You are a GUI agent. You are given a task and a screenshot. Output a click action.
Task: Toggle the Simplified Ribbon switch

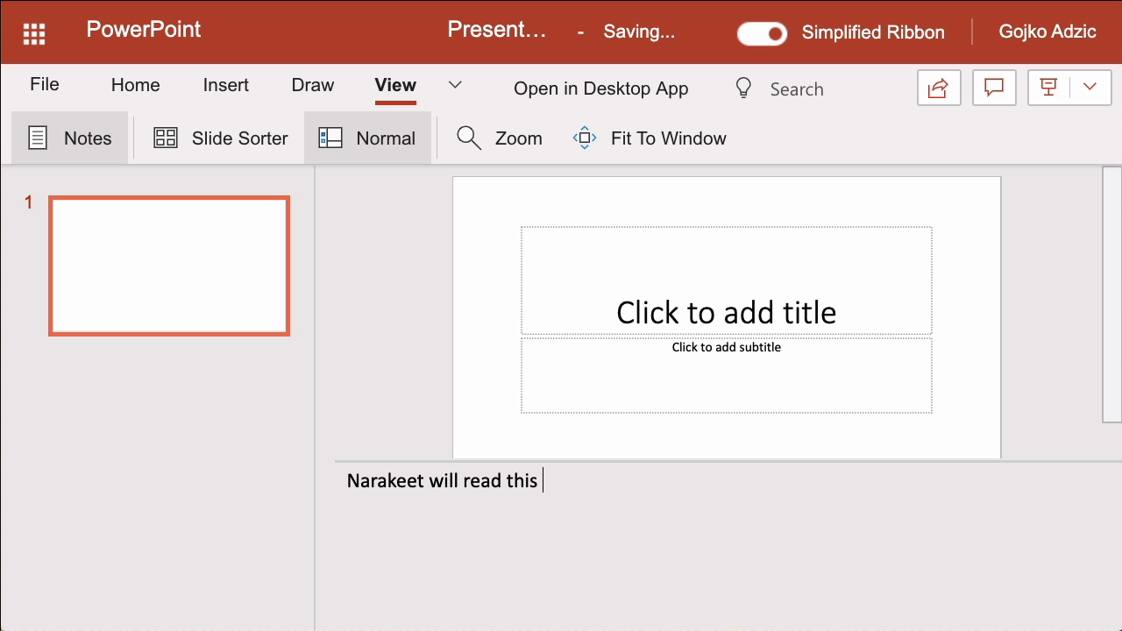click(x=762, y=33)
